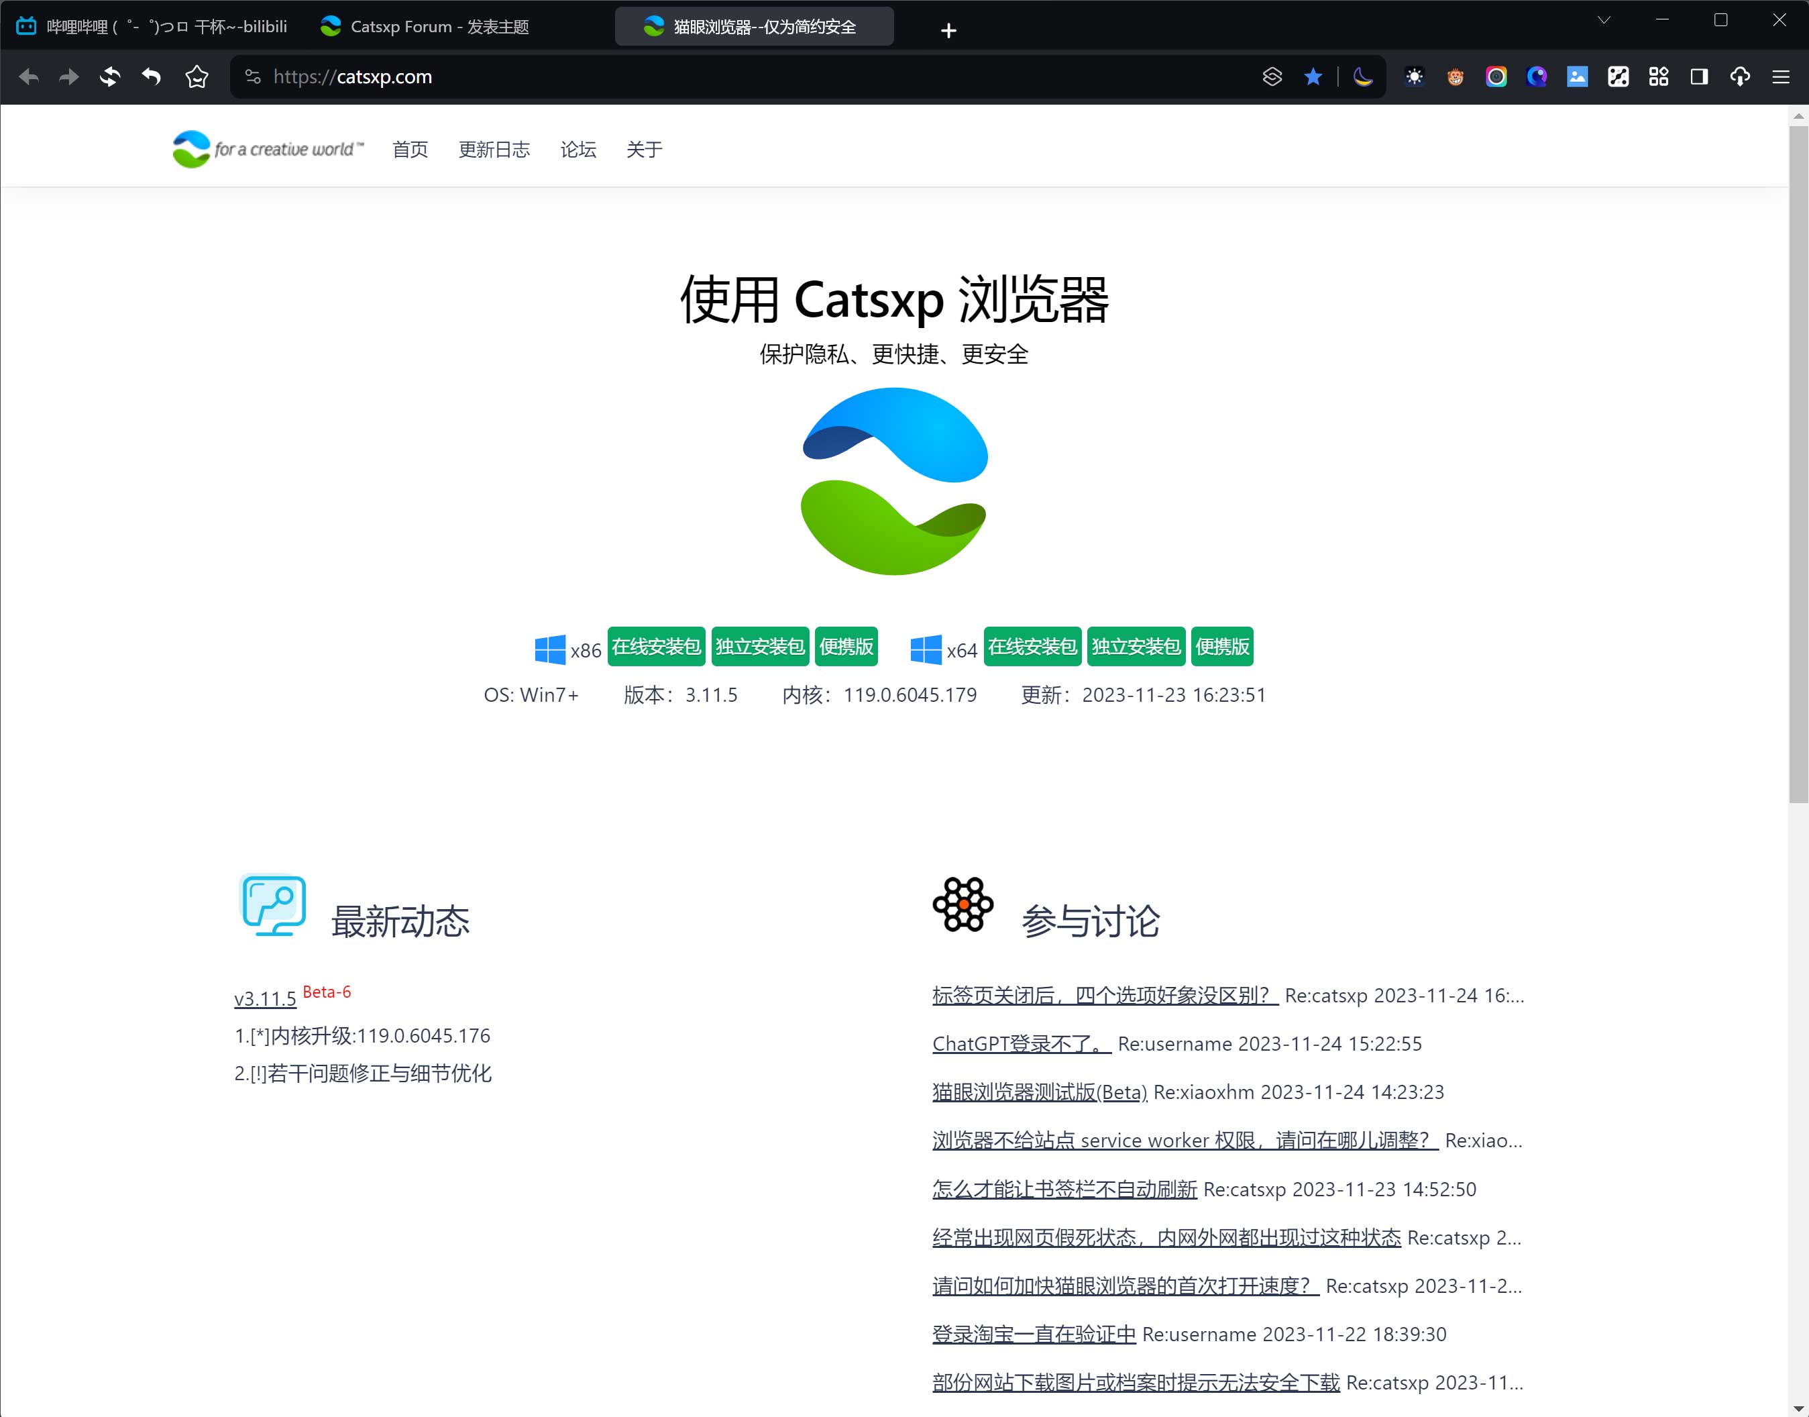
Task: Open the 首页 navigation item
Action: 410,150
